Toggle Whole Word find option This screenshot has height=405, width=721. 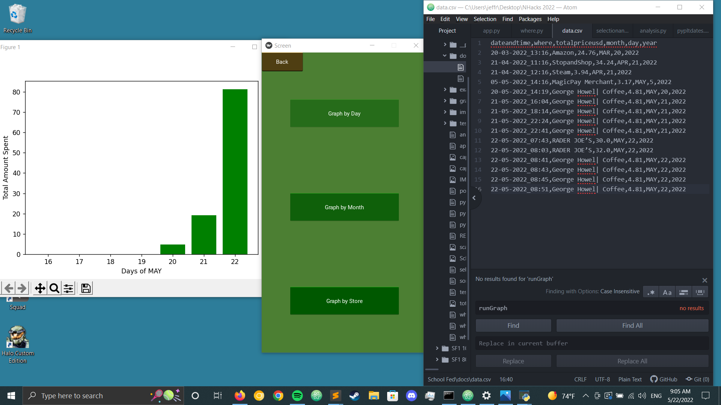[700, 292]
